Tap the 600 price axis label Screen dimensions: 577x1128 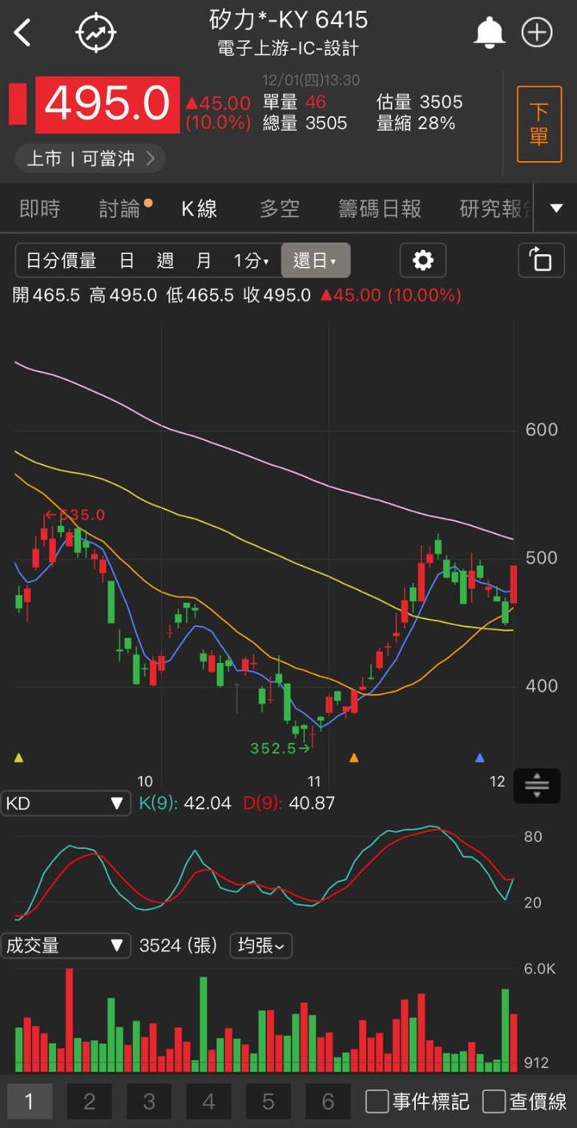(x=542, y=430)
